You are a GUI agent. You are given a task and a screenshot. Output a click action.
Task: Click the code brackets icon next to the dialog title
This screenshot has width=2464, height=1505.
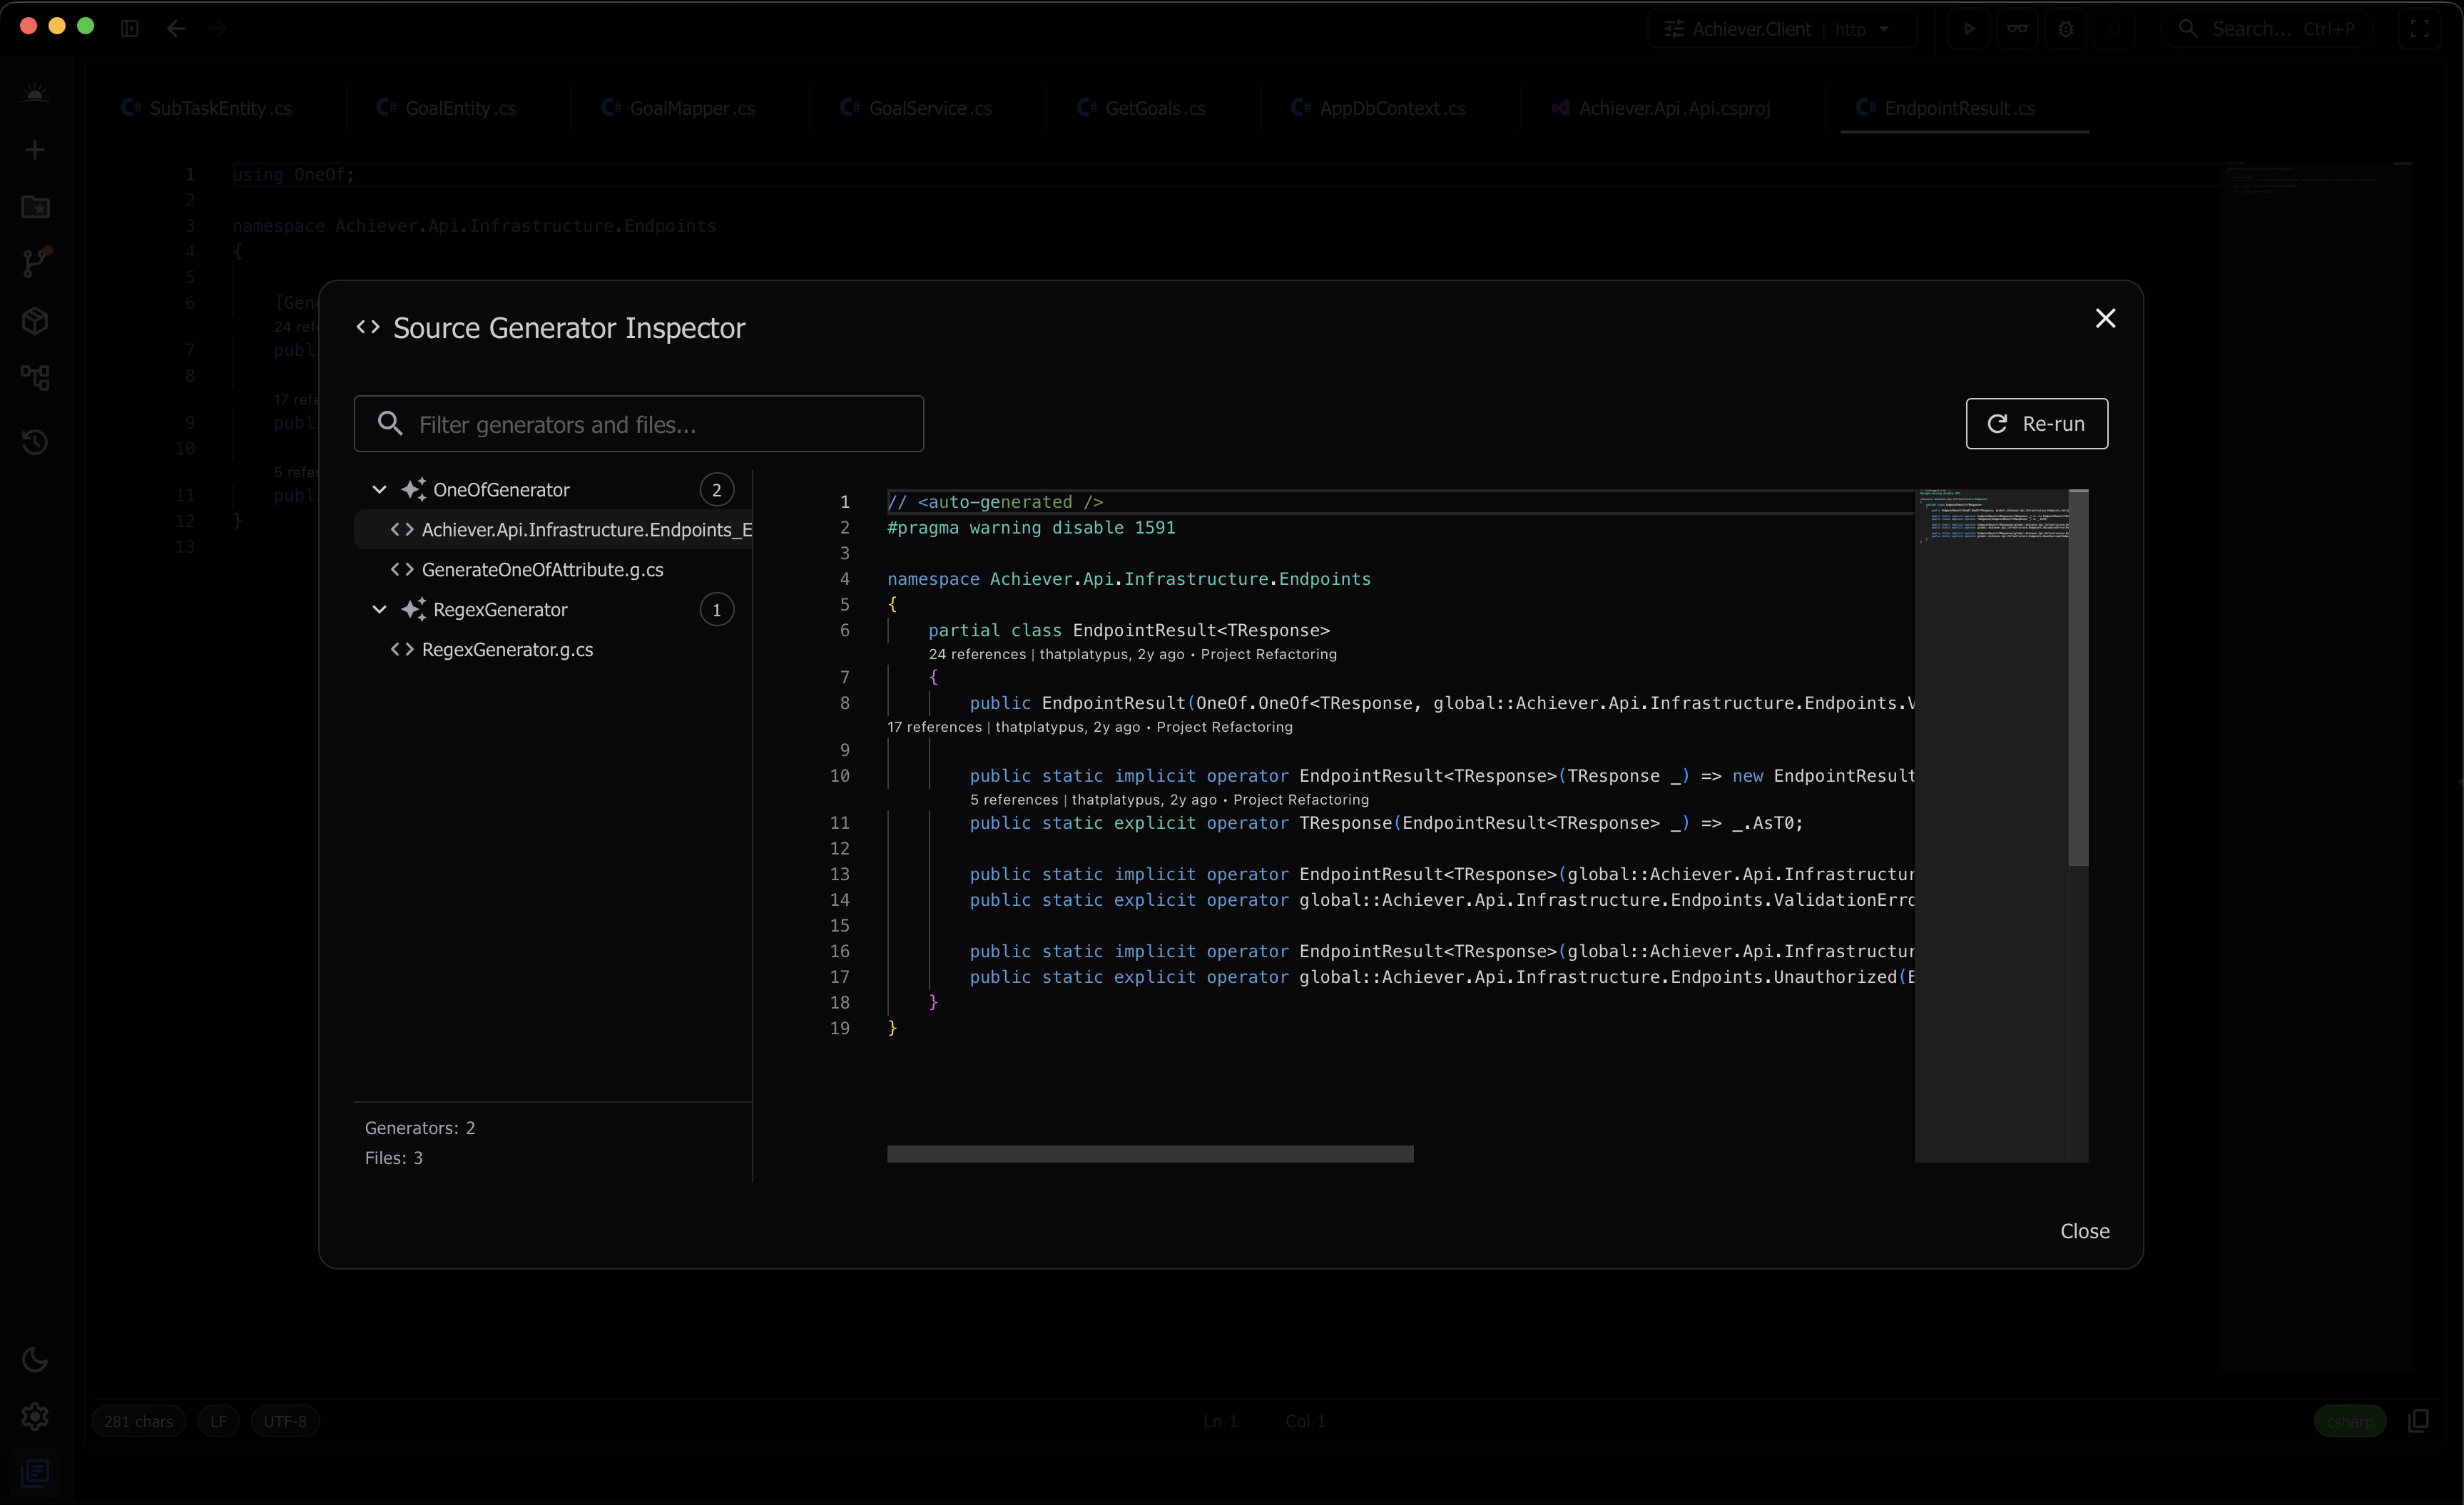click(x=368, y=327)
